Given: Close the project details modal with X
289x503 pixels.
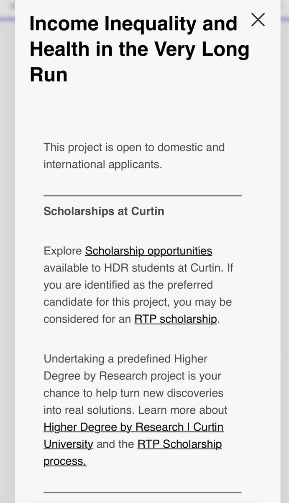Looking at the screenshot, I should coord(258,20).
